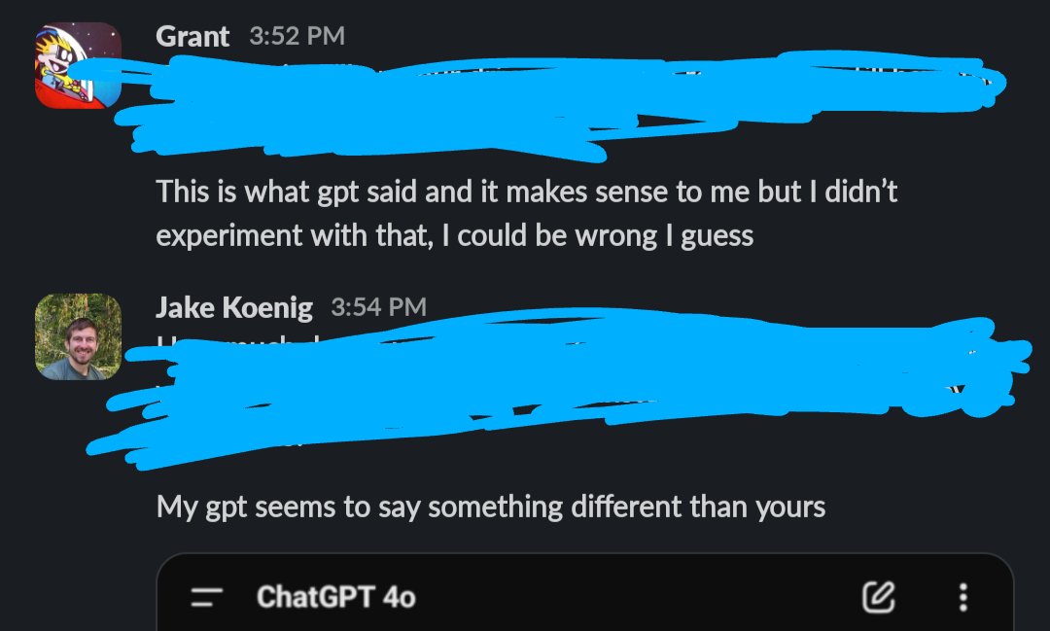Open the ChatGPT 4o model selector
This screenshot has width=1050, height=631.
point(335,597)
